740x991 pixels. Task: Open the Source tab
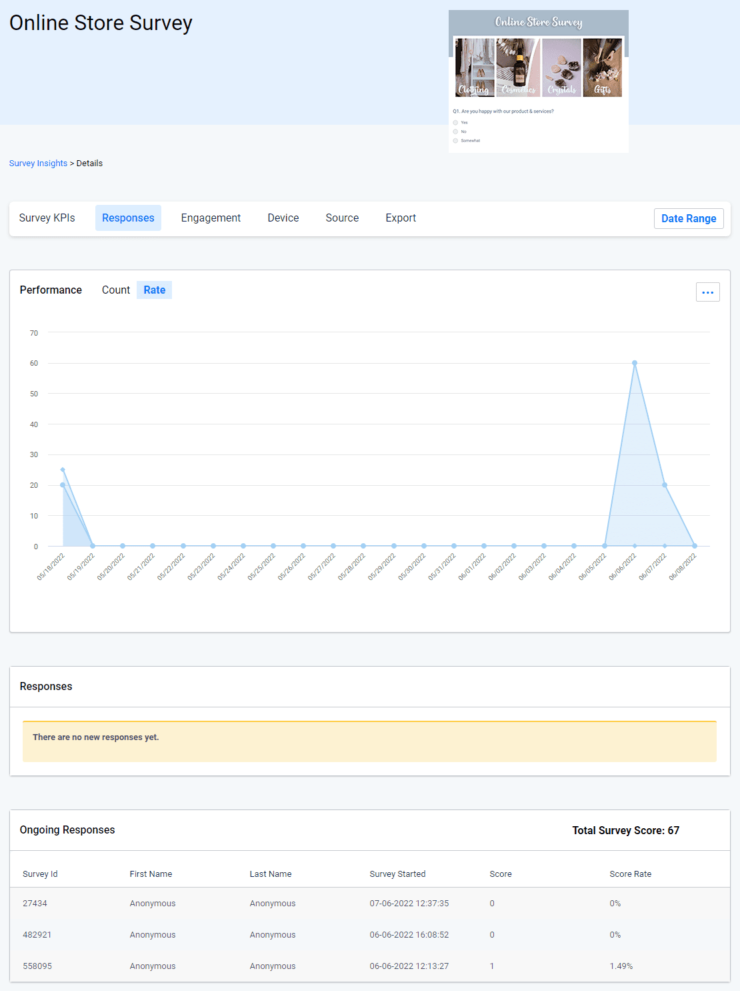coord(342,218)
